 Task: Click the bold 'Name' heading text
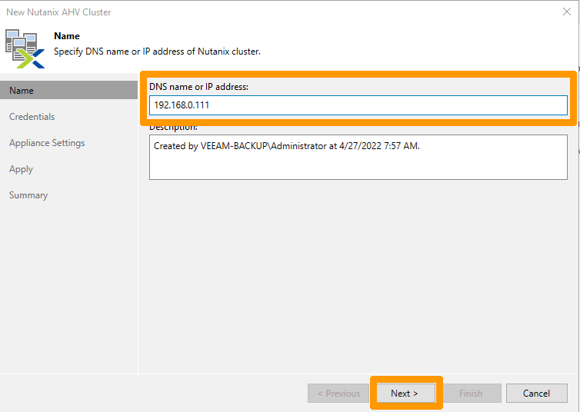pyautogui.click(x=67, y=36)
